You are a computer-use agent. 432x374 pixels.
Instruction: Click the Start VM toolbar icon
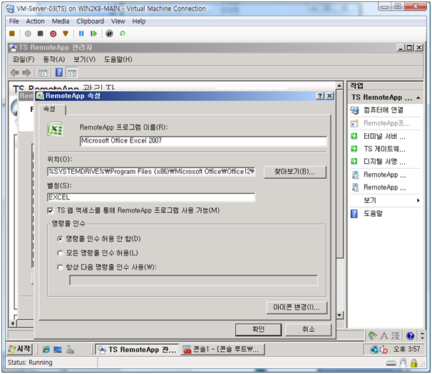tap(28, 33)
